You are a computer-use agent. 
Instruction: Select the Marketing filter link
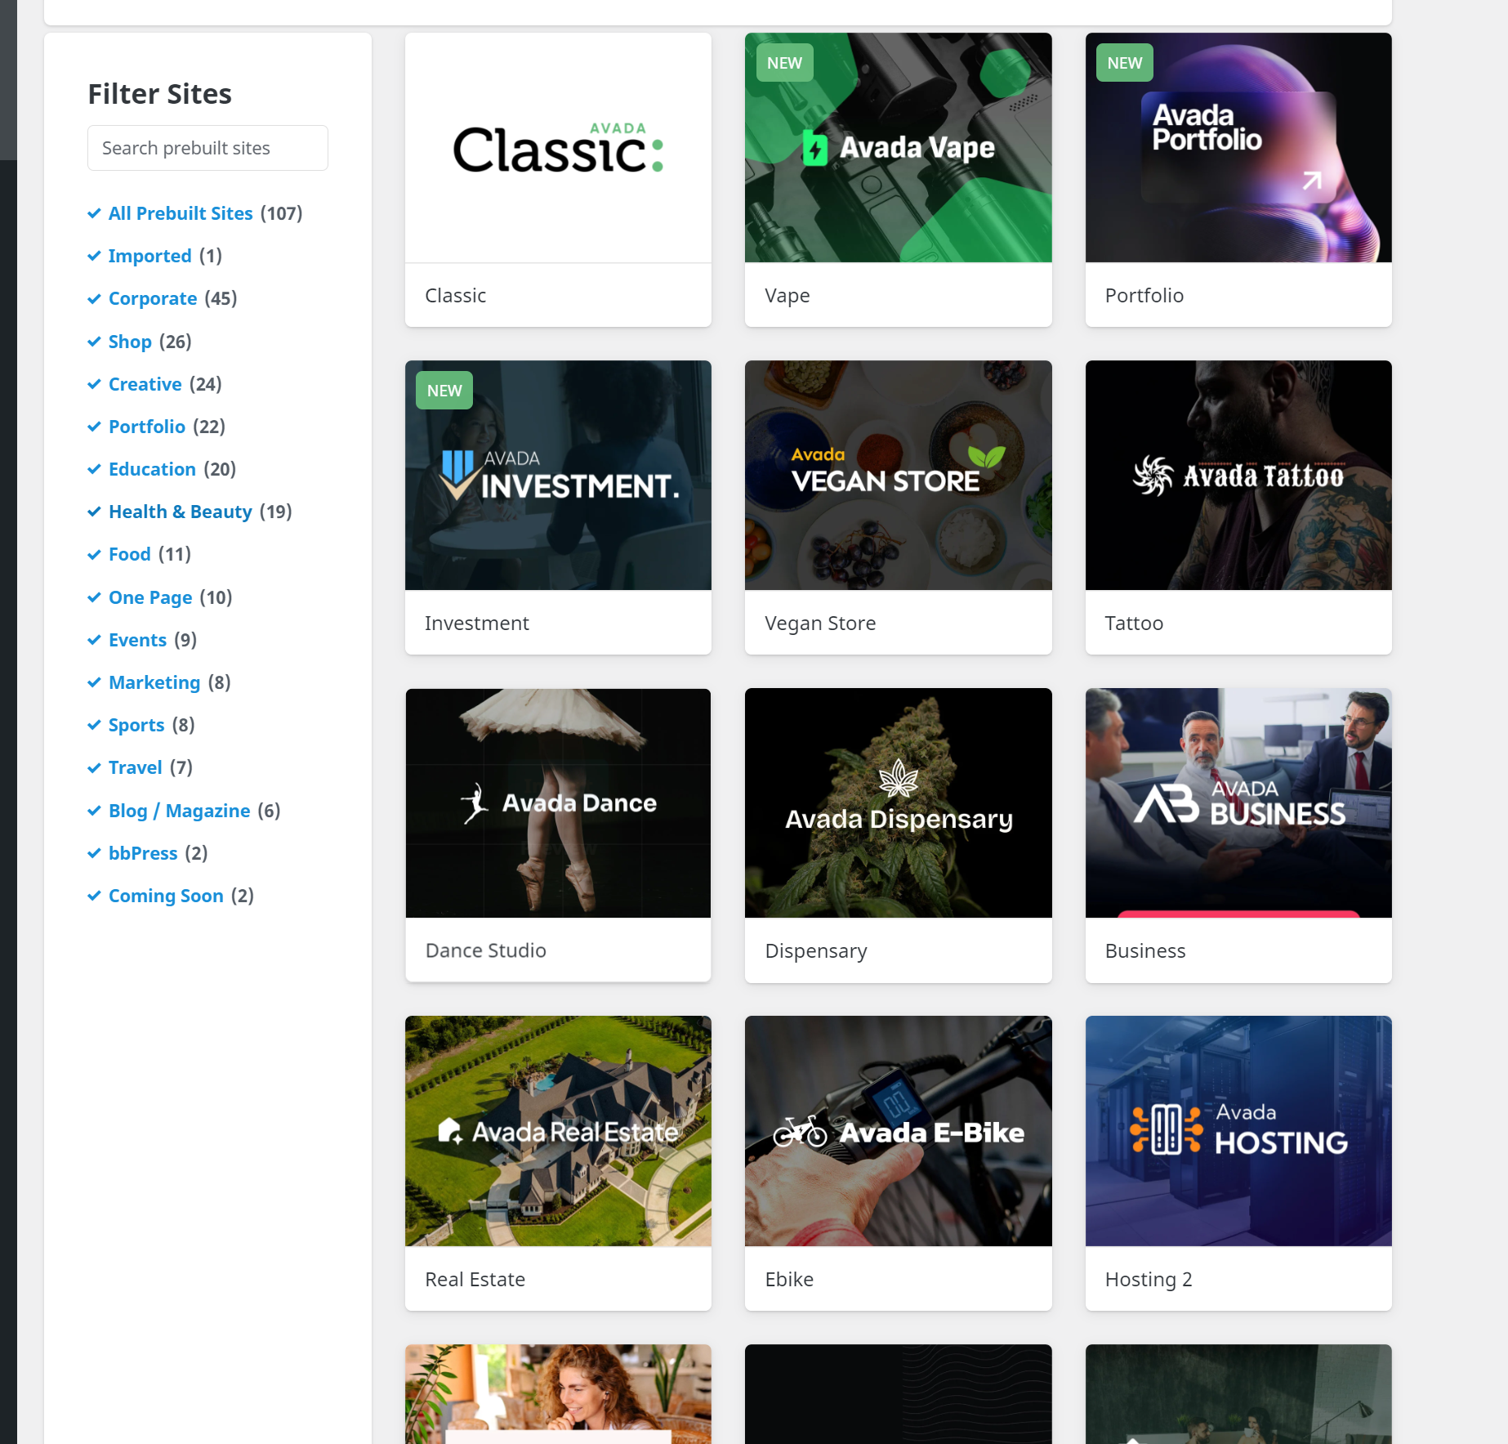point(154,682)
